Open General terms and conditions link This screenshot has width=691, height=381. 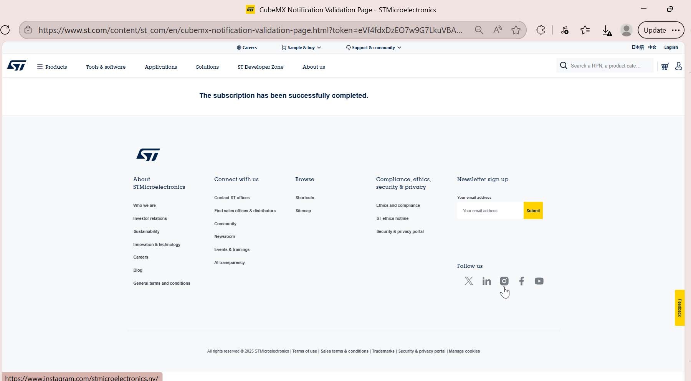coord(162,283)
